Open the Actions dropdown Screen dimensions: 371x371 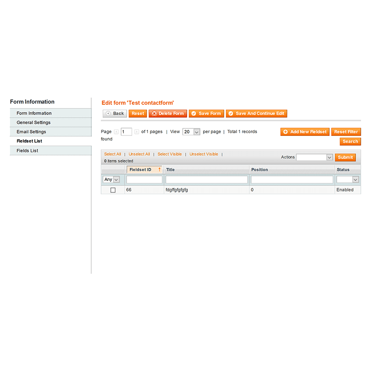click(x=314, y=157)
